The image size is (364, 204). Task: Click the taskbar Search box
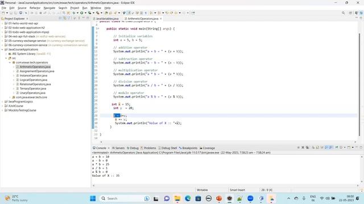pos(125,198)
